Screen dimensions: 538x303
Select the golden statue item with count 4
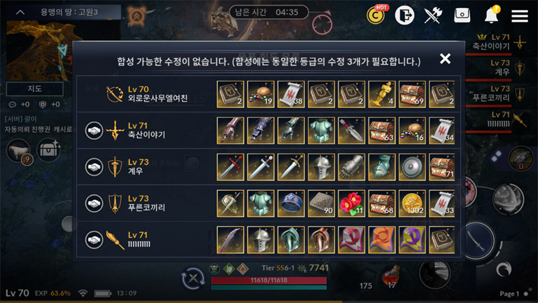[x=381, y=94]
